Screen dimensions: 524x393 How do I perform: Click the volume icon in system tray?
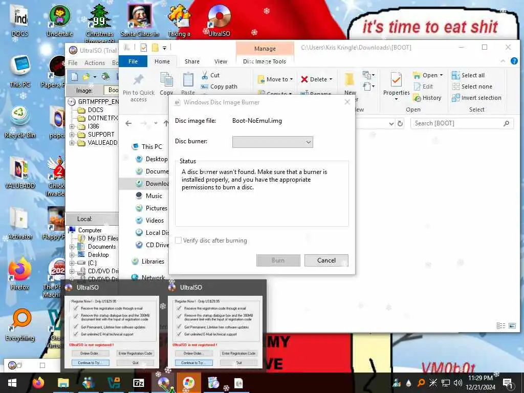click(457, 383)
